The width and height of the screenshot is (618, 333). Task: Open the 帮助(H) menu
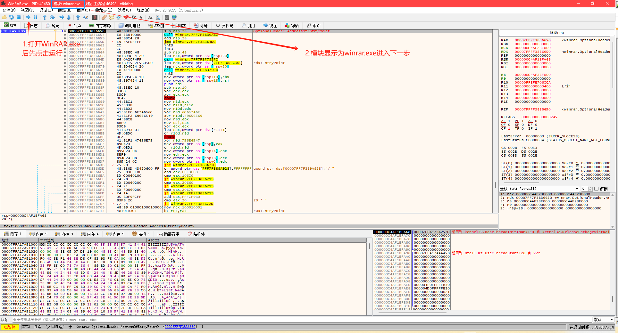[x=143, y=10]
